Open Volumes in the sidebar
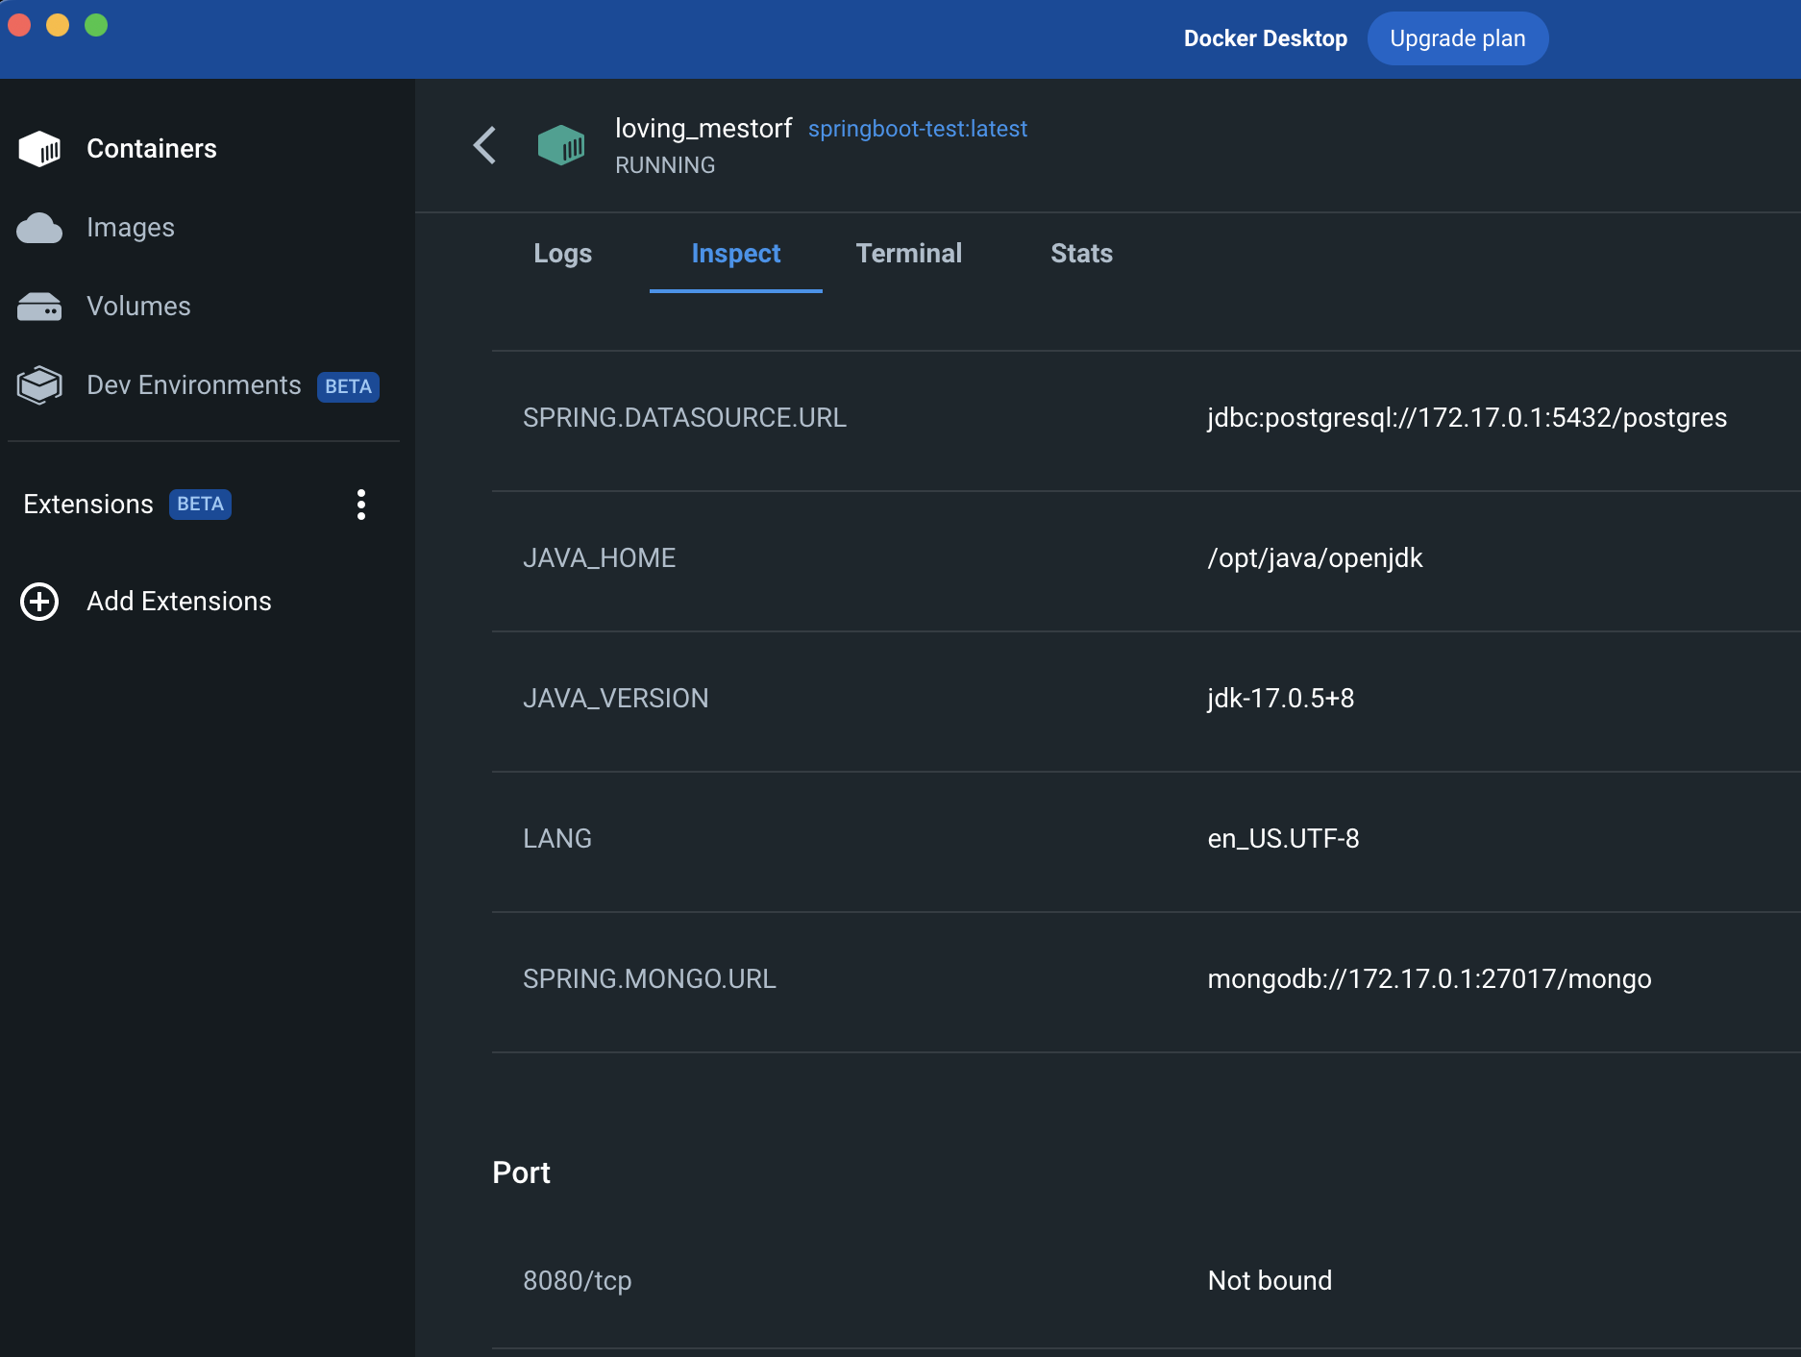Viewport: 1801px width, 1357px height. [x=138, y=307]
